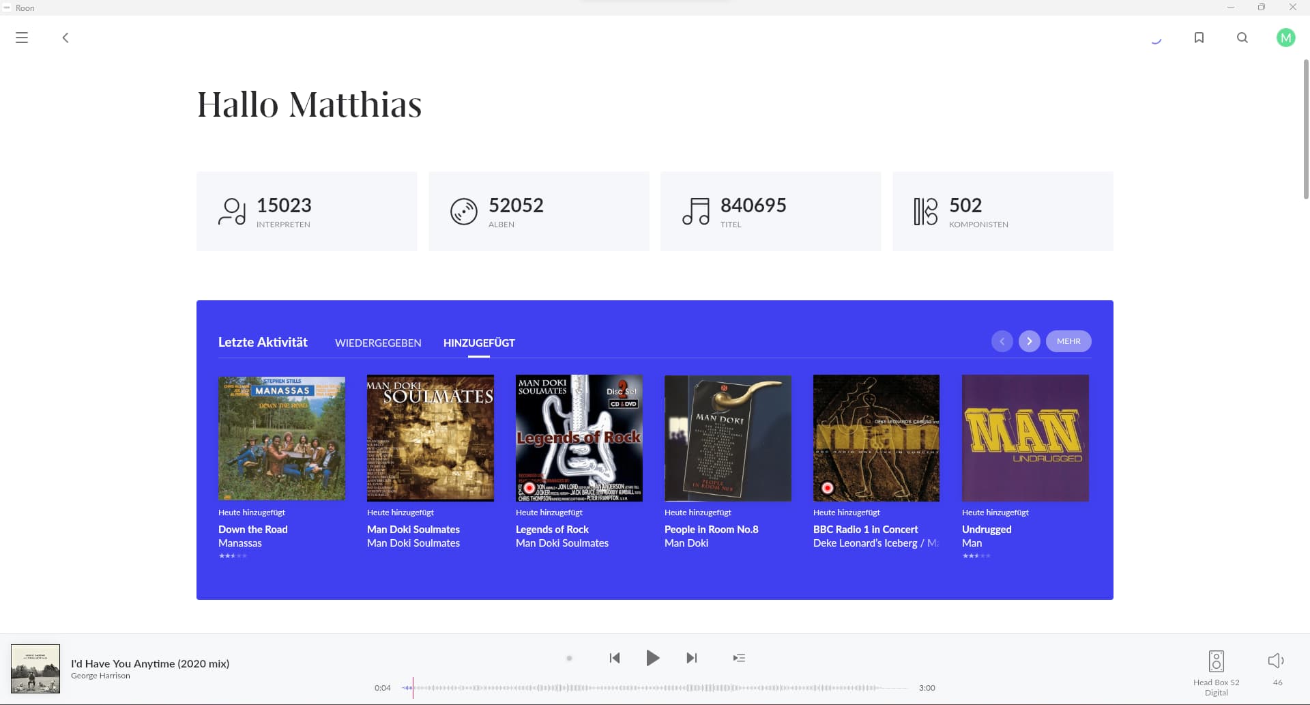Open volume control speaker icon
The image size is (1310, 705).
1276,660
